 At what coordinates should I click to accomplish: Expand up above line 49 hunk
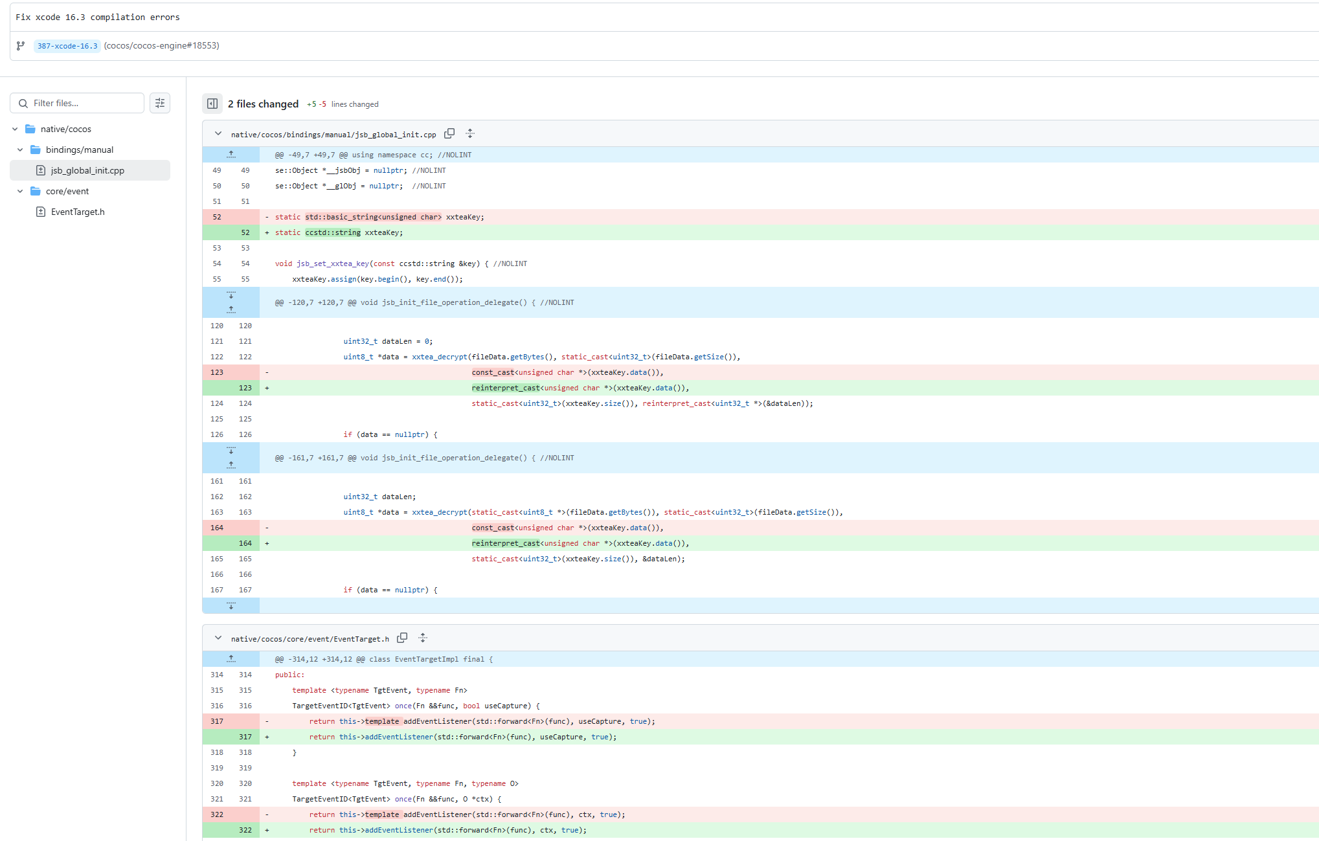(x=231, y=154)
